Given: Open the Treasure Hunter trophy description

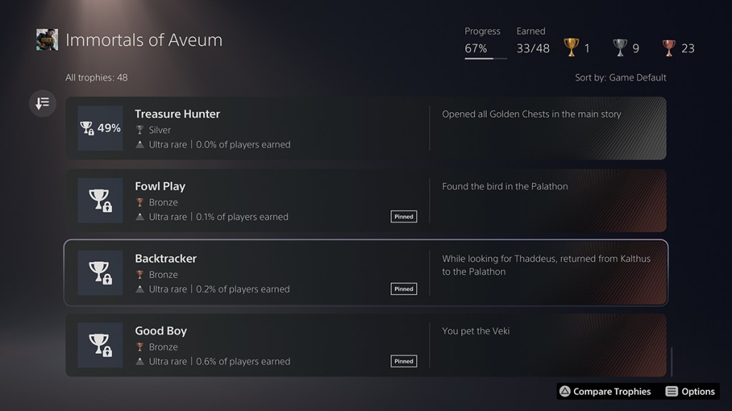Looking at the screenshot, I should point(531,114).
